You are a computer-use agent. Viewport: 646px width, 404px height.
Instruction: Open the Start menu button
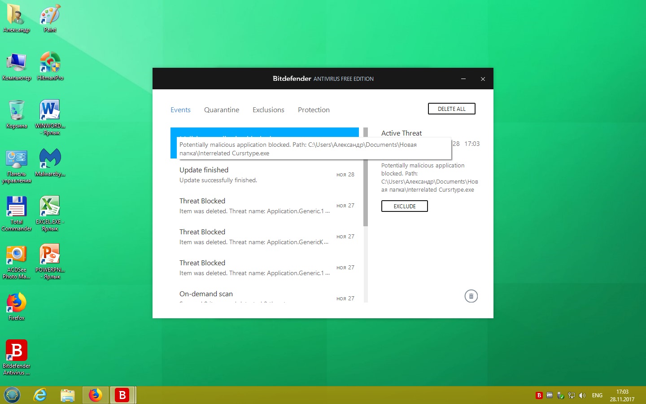(x=12, y=395)
